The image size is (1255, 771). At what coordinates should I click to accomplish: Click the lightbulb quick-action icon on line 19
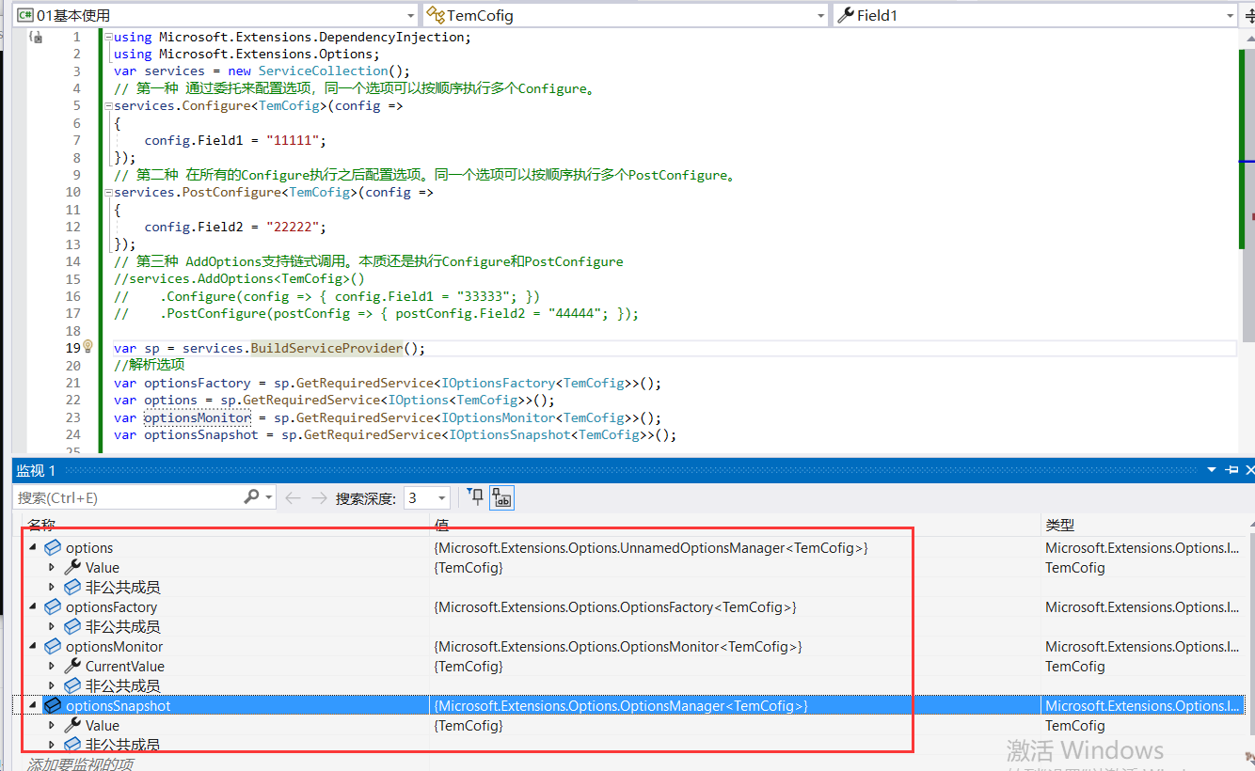click(88, 346)
